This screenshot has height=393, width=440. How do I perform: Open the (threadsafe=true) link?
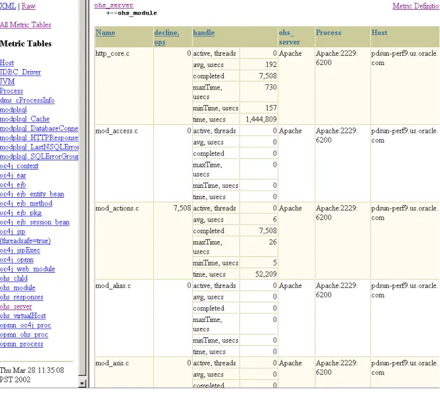point(25,241)
